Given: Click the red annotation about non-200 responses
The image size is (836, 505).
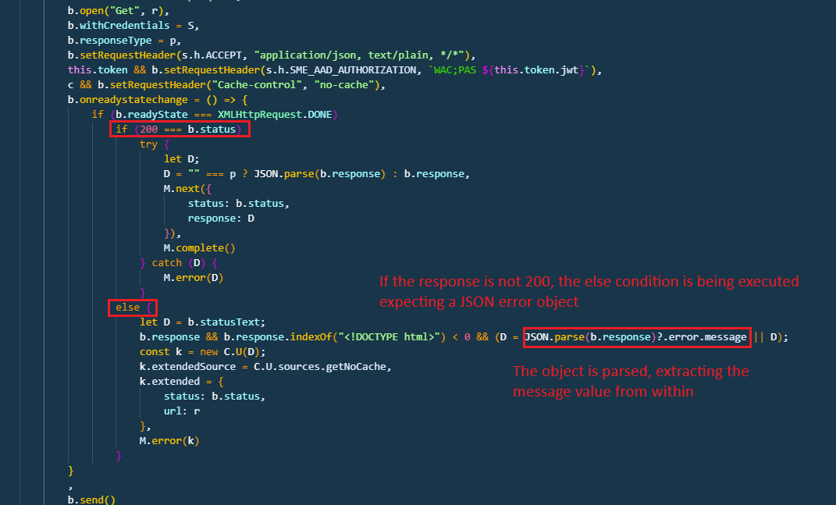Looking at the screenshot, I should pos(589,290).
